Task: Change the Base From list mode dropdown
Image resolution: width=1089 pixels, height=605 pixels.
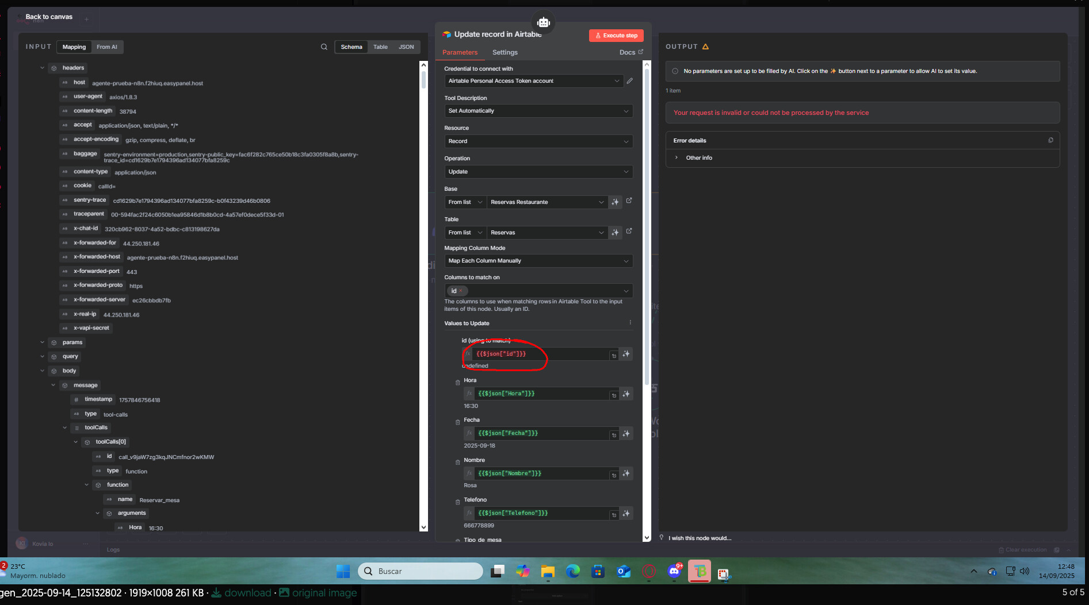Action: 465,202
